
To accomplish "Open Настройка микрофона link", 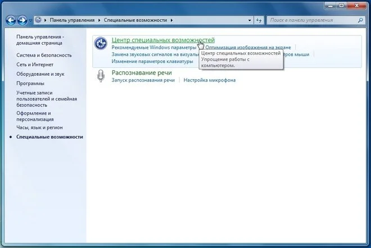I will point(210,80).
